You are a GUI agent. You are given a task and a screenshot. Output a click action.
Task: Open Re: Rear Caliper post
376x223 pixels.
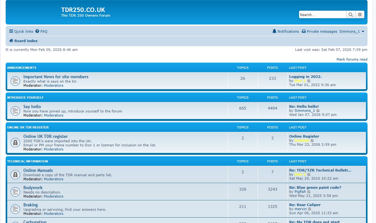coord(305,205)
